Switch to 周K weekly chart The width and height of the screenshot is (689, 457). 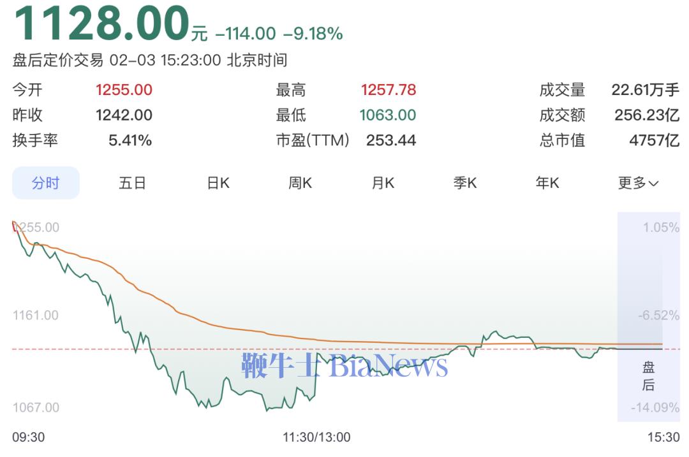[x=300, y=184]
